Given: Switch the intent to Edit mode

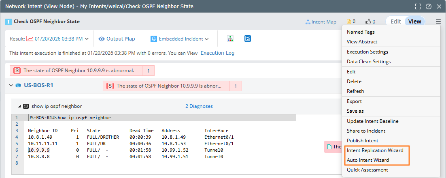Looking at the screenshot, I should [x=395, y=21].
